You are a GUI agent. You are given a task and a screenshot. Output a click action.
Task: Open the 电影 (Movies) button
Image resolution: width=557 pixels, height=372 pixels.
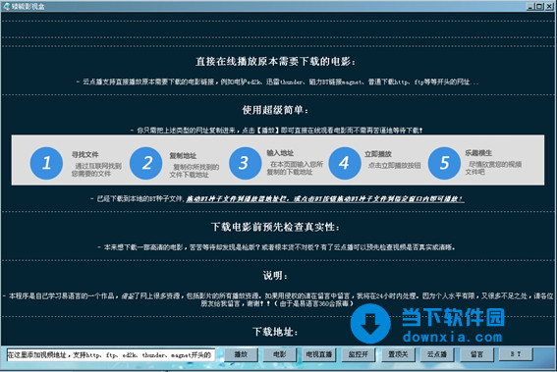point(280,354)
